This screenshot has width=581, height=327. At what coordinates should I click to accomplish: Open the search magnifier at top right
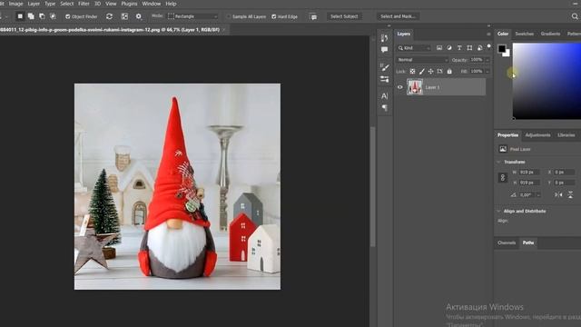click(575, 16)
